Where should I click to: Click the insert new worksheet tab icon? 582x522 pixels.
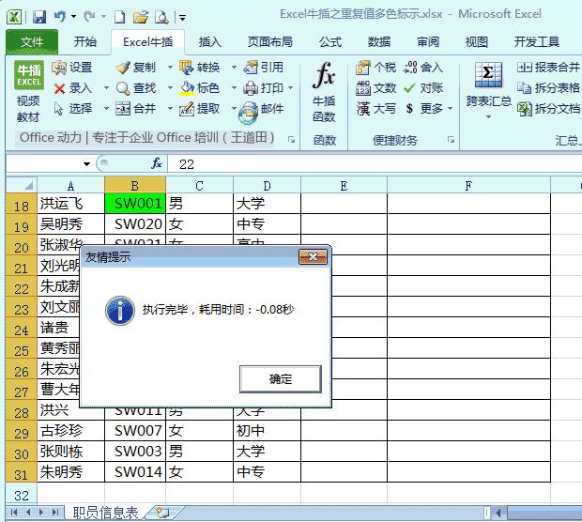(162, 513)
